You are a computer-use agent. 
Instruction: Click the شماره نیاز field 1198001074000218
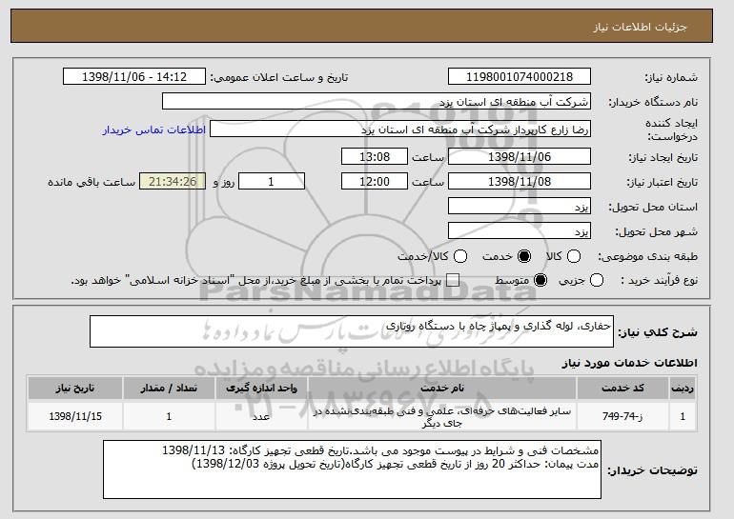click(520, 77)
